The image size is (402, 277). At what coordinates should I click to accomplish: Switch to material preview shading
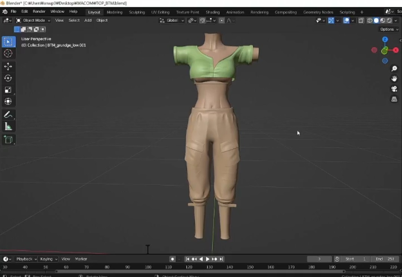(383, 21)
